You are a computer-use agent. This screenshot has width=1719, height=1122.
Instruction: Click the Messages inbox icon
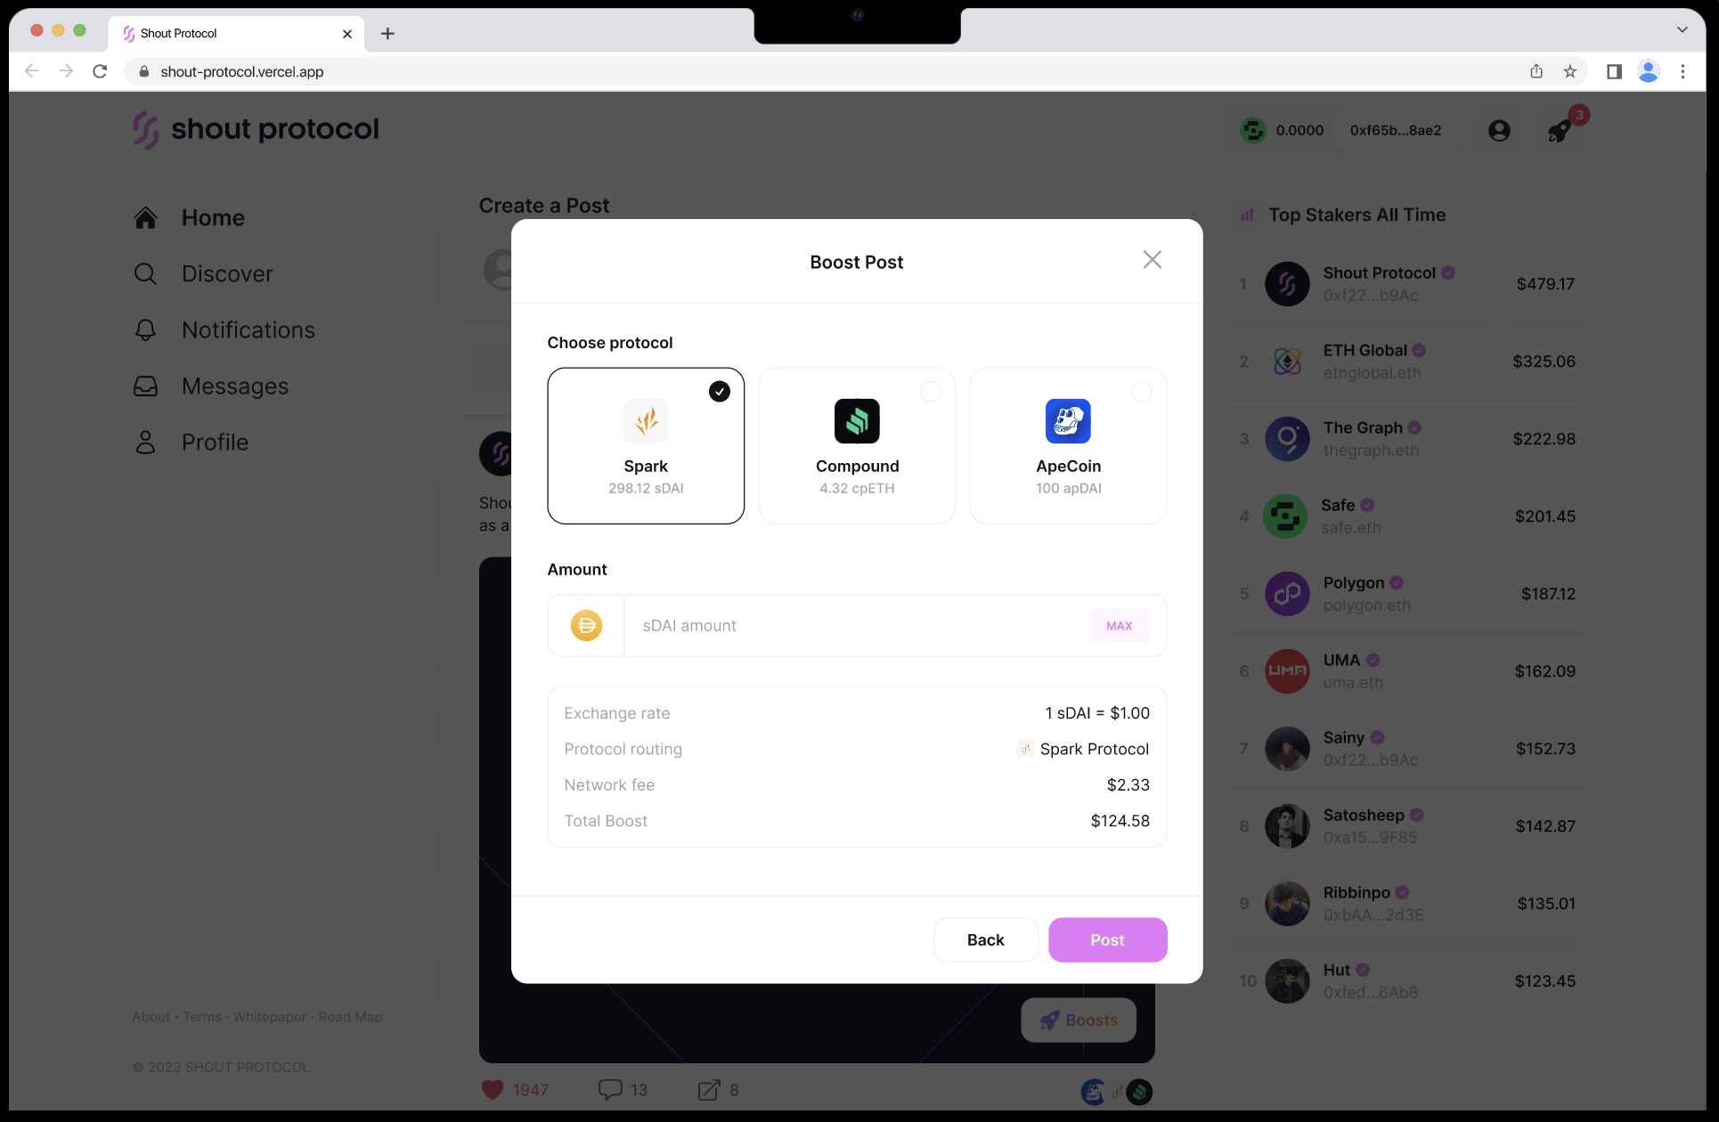(147, 386)
